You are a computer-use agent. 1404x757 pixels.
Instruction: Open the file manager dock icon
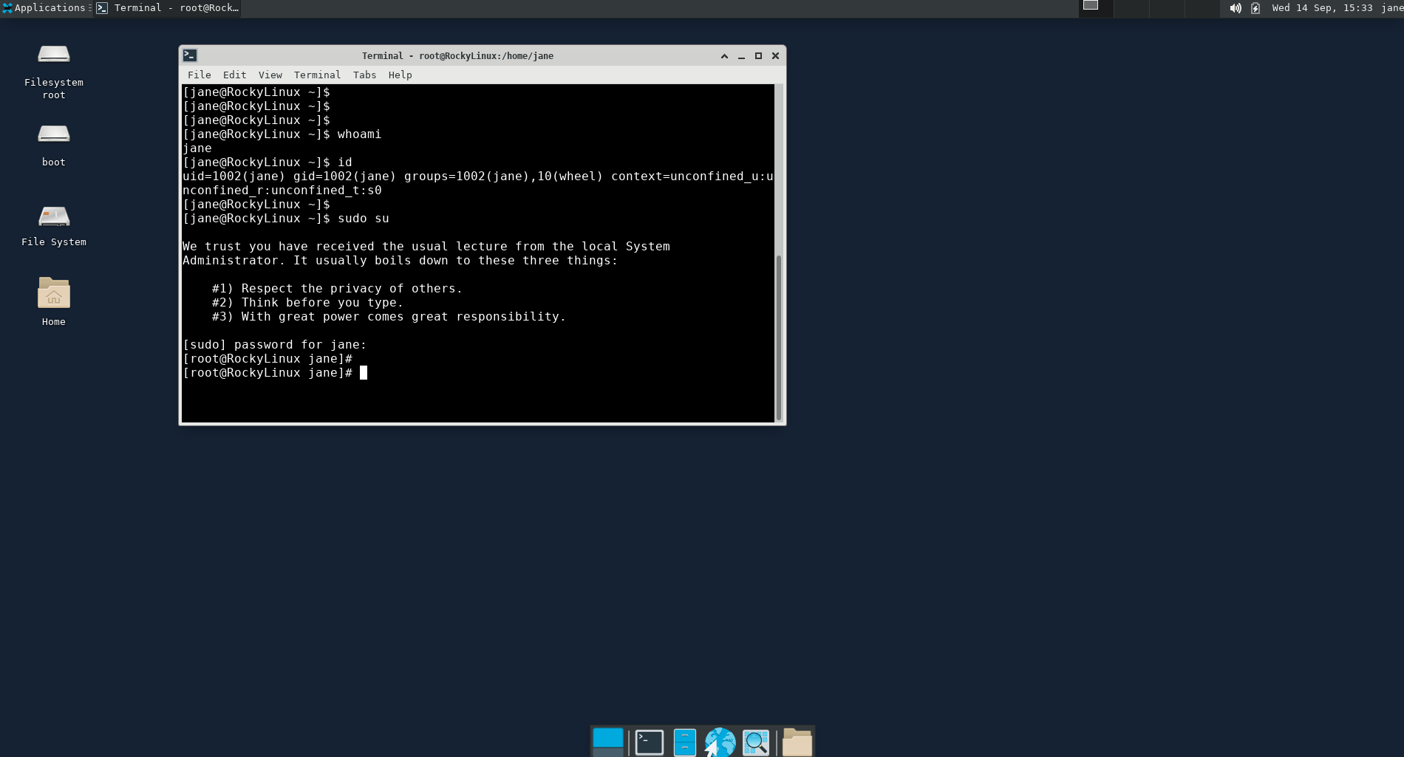pos(685,742)
